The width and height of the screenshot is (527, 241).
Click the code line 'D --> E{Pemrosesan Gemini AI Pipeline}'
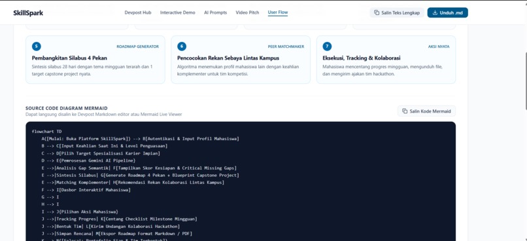89,161
